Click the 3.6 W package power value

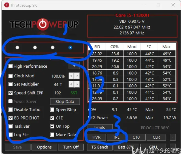(x=132, y=118)
